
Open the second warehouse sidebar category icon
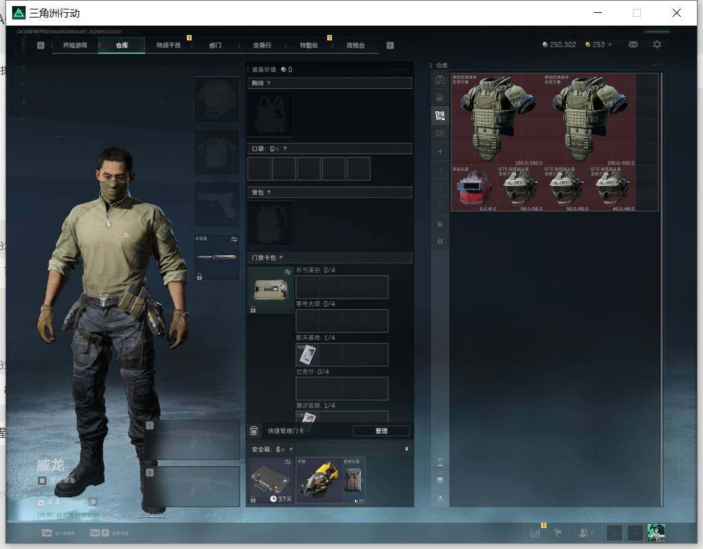440,98
